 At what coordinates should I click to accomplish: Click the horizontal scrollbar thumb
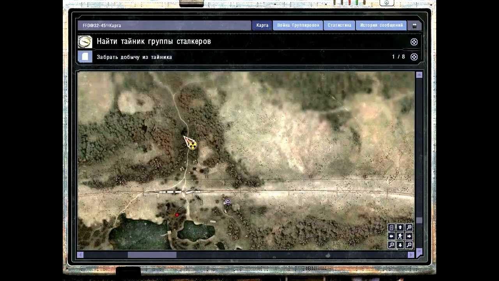(x=152, y=255)
